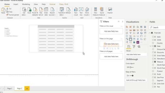Screen dimensions: 165x93
Task: Open the Home ribbon tab
Action: click(x=7, y=4)
